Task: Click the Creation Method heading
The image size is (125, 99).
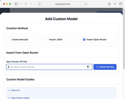Action: [x=17, y=28]
